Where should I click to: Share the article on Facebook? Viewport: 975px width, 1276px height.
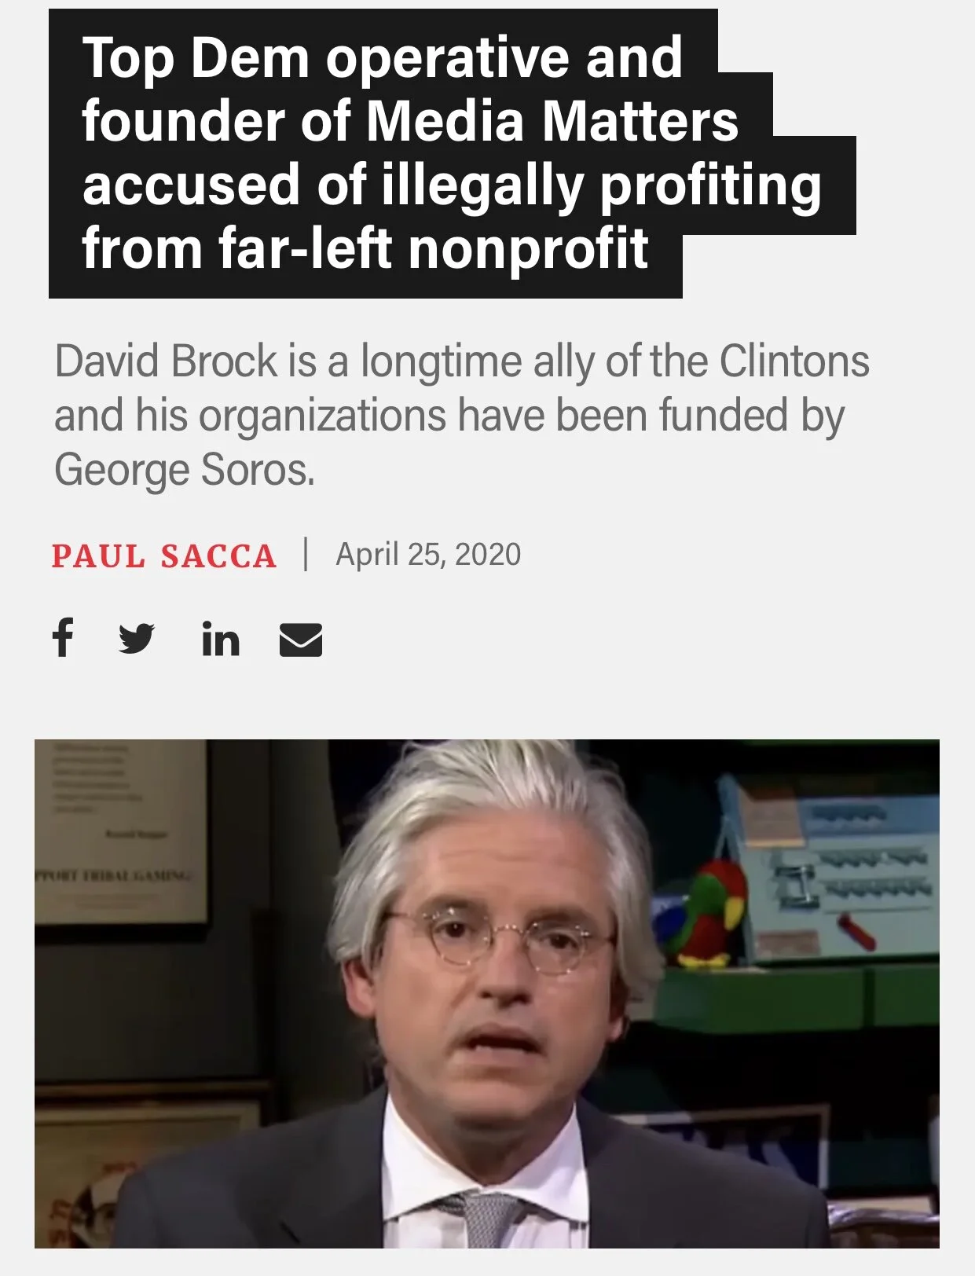point(63,637)
